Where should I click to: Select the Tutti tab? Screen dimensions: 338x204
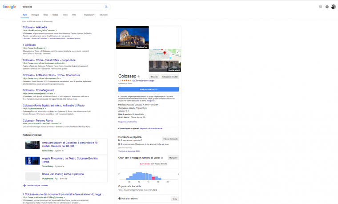pyautogui.click(x=25, y=15)
